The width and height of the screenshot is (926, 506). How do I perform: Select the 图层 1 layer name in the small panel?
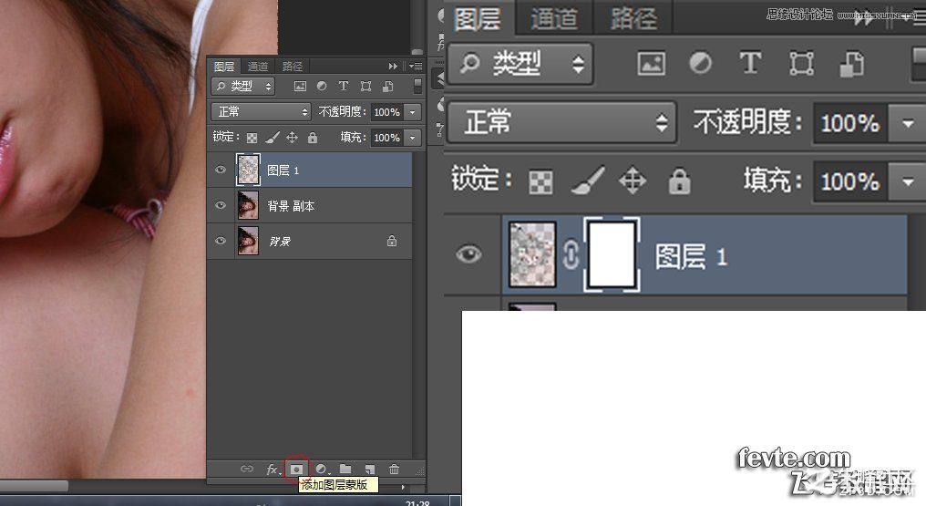click(283, 170)
